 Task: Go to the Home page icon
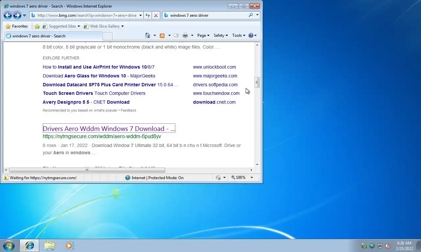(x=148, y=35)
